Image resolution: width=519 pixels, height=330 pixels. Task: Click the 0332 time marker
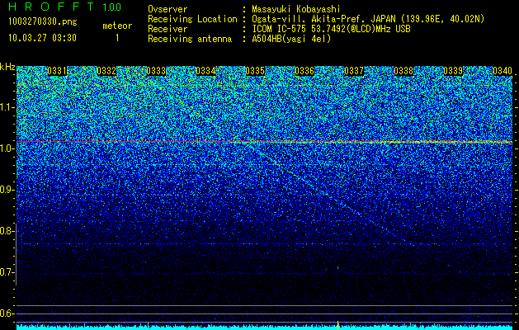click(x=106, y=71)
